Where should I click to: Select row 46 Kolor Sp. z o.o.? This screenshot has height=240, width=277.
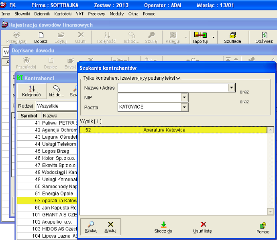47,158
